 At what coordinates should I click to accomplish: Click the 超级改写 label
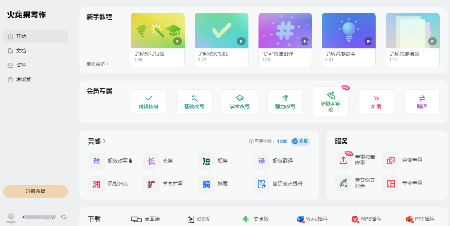click(118, 161)
